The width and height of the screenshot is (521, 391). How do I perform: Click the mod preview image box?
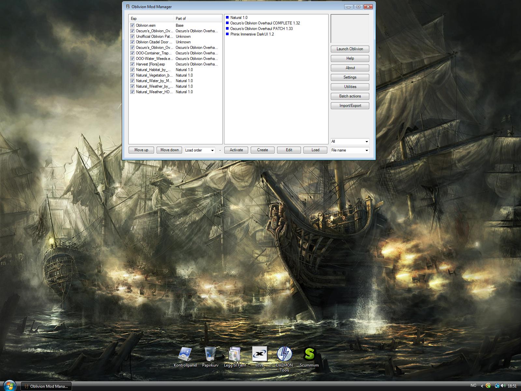point(350,28)
